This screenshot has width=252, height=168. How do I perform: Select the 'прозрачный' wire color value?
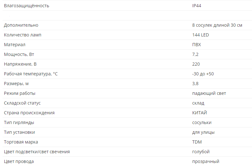point(205,161)
